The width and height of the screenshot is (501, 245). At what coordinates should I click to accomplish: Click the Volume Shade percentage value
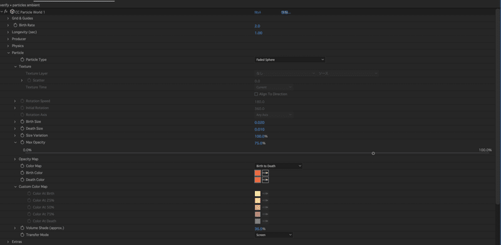pos(260,229)
